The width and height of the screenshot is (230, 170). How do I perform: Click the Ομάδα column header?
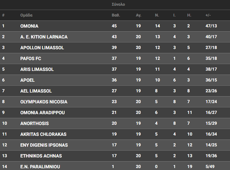click(26, 15)
